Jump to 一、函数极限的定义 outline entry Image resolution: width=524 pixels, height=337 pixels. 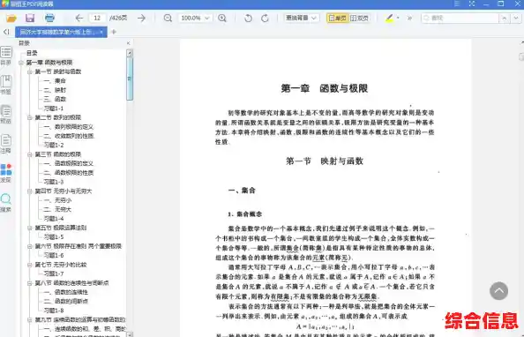(69, 163)
